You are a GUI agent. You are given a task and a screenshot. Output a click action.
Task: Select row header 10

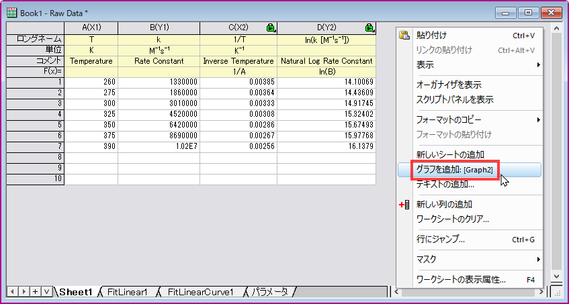[x=36, y=179]
